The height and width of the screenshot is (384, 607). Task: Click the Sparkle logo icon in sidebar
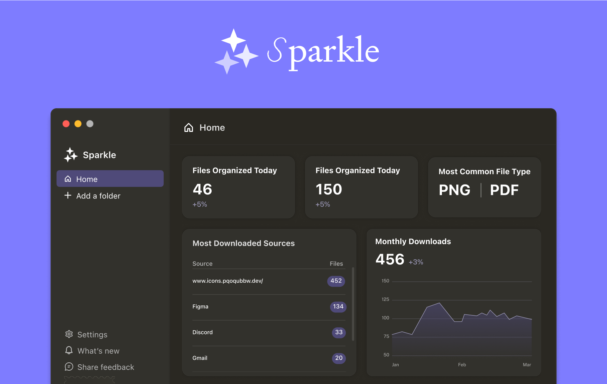coord(71,155)
